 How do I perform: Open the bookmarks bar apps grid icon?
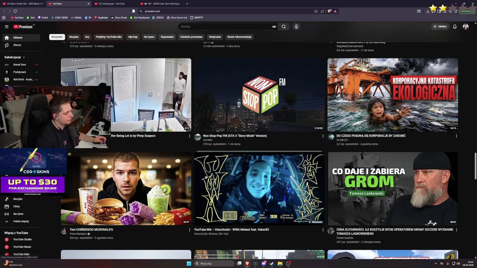tap(4, 17)
